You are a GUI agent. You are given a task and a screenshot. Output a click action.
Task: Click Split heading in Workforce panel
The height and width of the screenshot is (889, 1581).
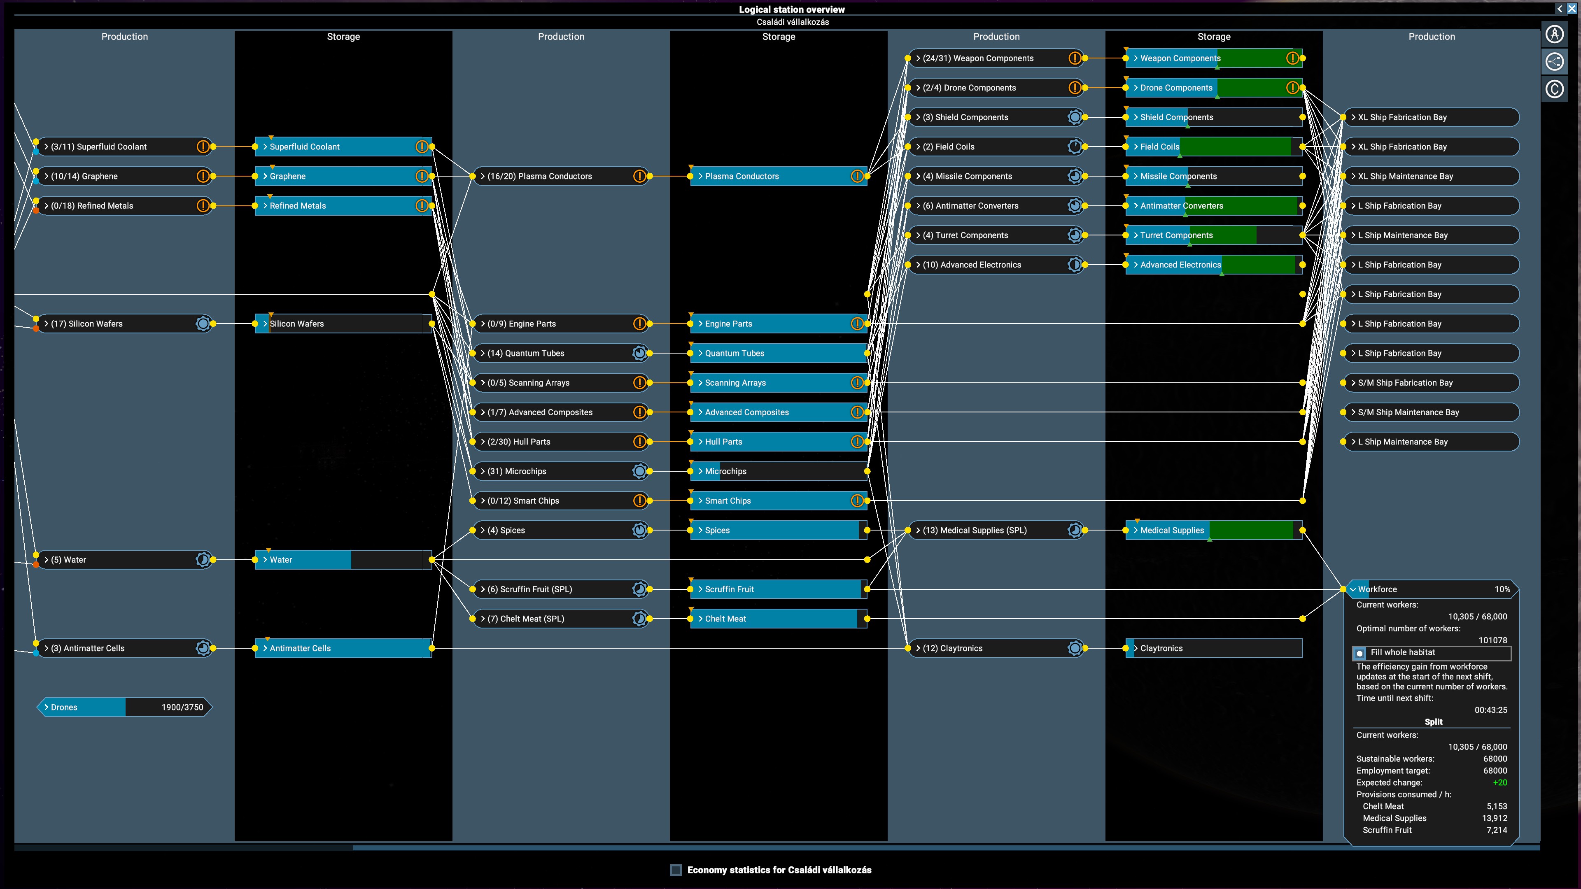click(1433, 721)
